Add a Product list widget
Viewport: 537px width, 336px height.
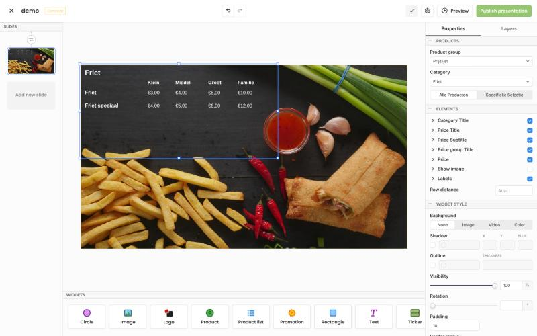click(x=250, y=317)
